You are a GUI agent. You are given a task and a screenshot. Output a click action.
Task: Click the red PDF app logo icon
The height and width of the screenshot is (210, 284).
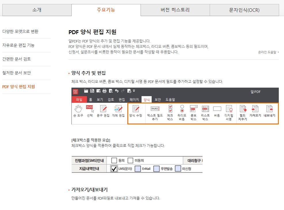[x=75, y=91]
